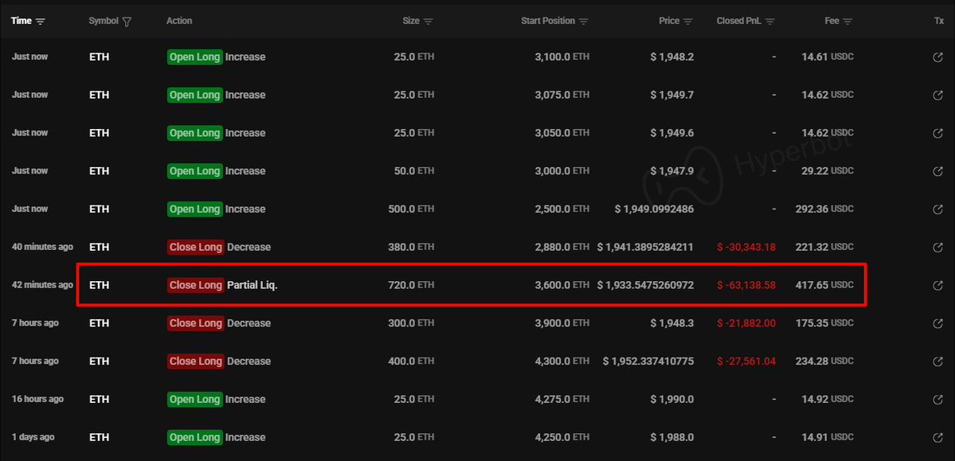Image resolution: width=955 pixels, height=461 pixels.
Task: Open Tx link for the Partial Liq. row
Action: tap(937, 286)
